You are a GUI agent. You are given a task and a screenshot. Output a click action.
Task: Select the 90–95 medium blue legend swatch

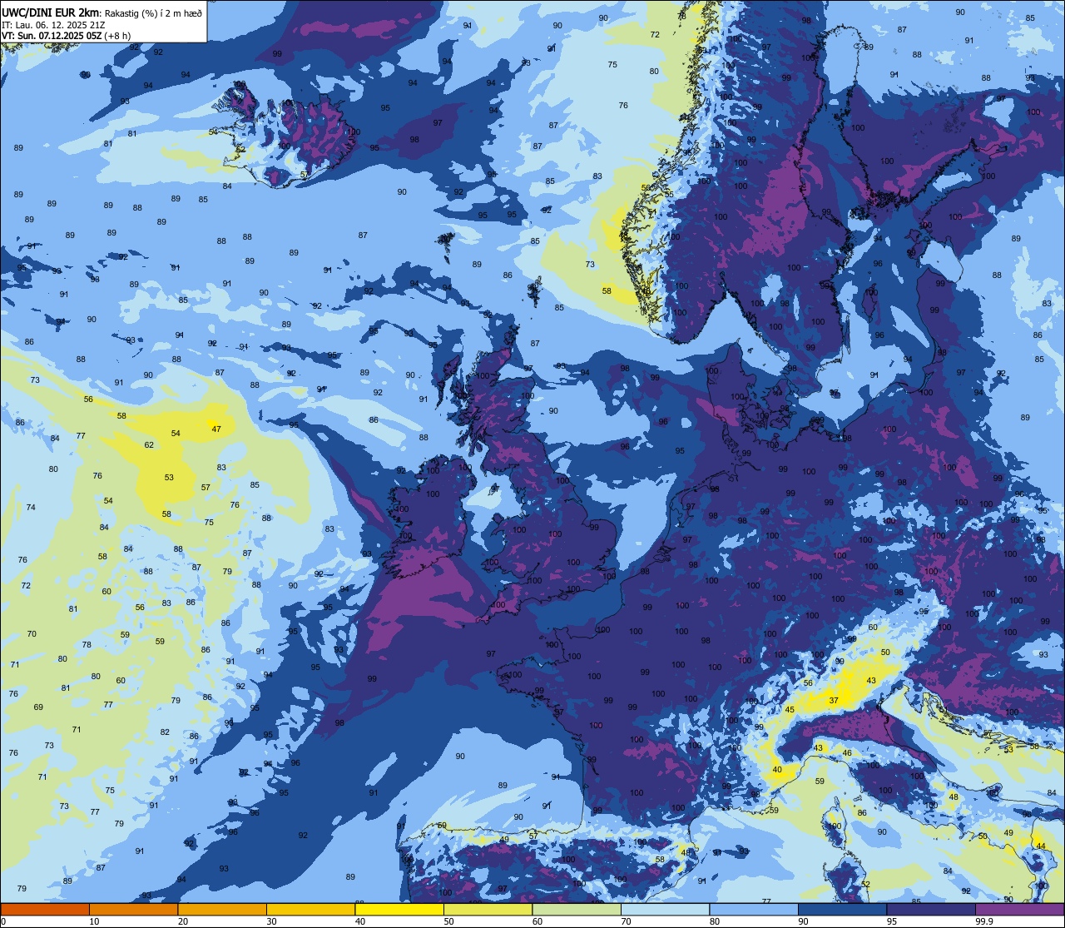point(842,909)
